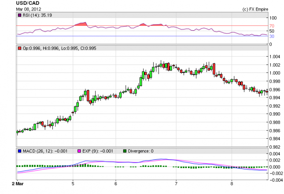Viewport: 284px width, 194px height.
Task: Click the price axis label 0.996
Action: pyautogui.click(x=275, y=90)
